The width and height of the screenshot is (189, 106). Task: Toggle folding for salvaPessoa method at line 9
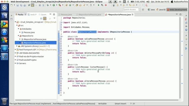63,37
